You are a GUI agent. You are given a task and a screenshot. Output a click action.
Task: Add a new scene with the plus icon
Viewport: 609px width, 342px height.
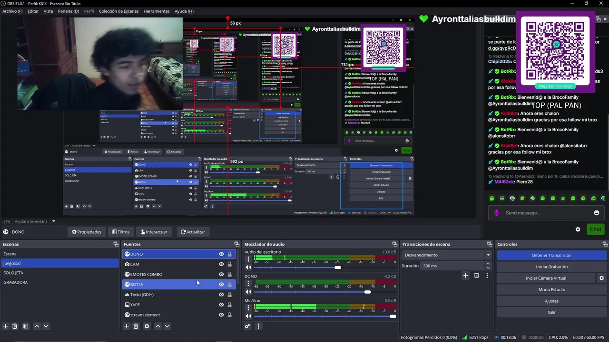[x=5, y=326]
